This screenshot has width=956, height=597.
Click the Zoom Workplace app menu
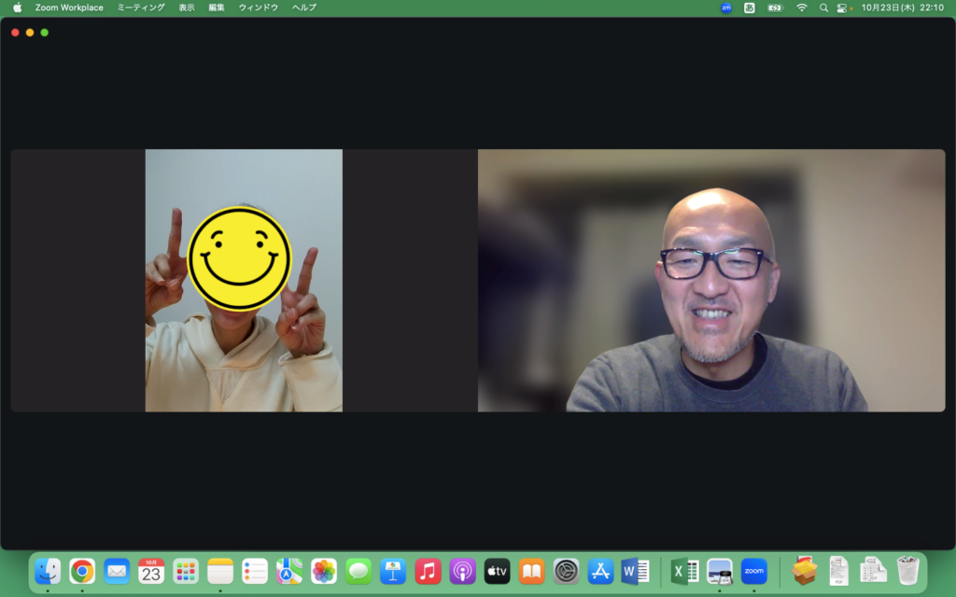[69, 7]
